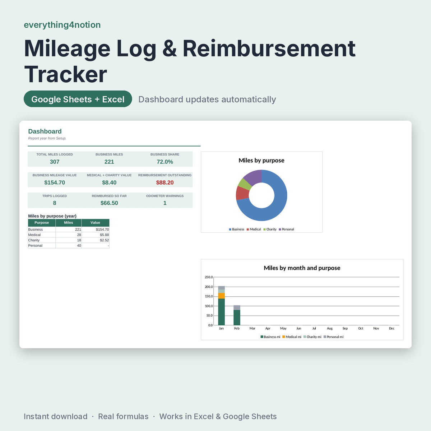This screenshot has height=431, width=431.
Task: Select the Miles column header in table
Action: pyautogui.click(x=69, y=223)
